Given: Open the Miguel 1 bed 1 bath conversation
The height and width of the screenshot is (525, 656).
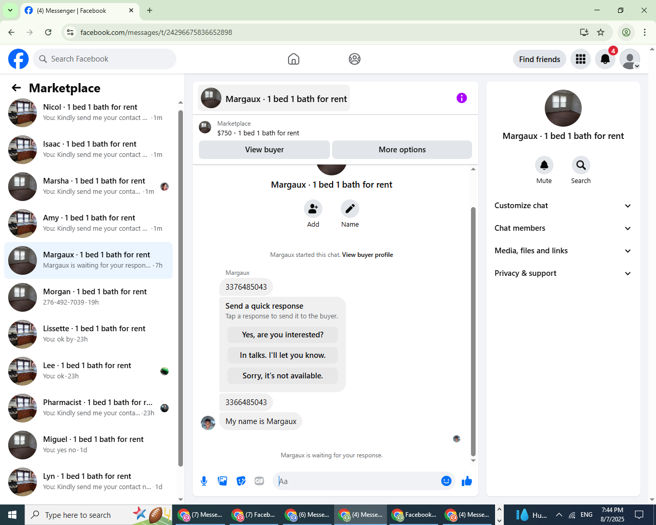Looking at the screenshot, I should (x=88, y=445).
